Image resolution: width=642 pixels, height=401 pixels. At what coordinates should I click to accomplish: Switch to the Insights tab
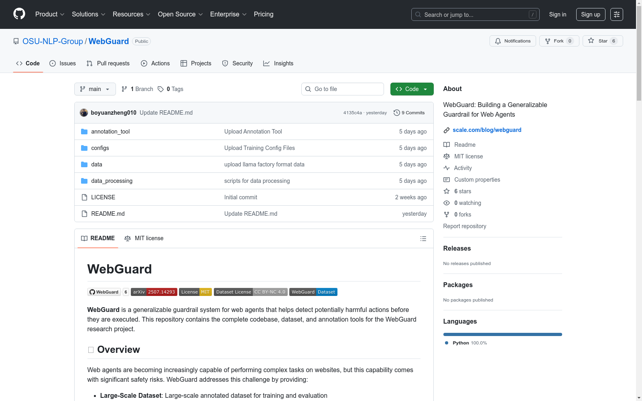coord(278,63)
